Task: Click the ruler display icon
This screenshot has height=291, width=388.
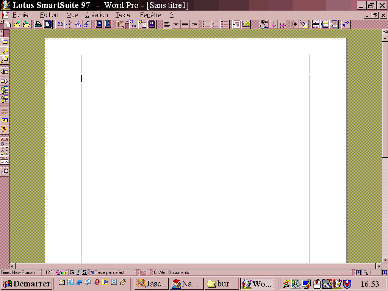Action: (246, 24)
